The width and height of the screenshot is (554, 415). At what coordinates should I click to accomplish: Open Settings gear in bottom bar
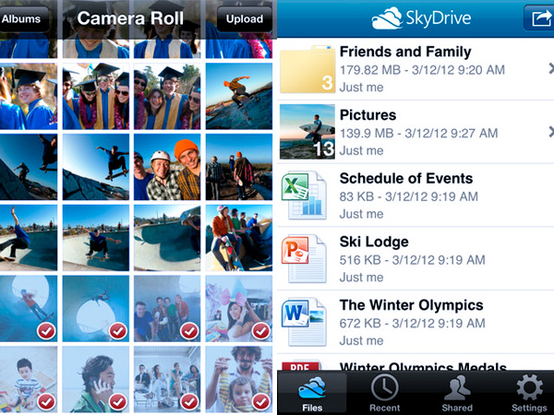coord(529,391)
